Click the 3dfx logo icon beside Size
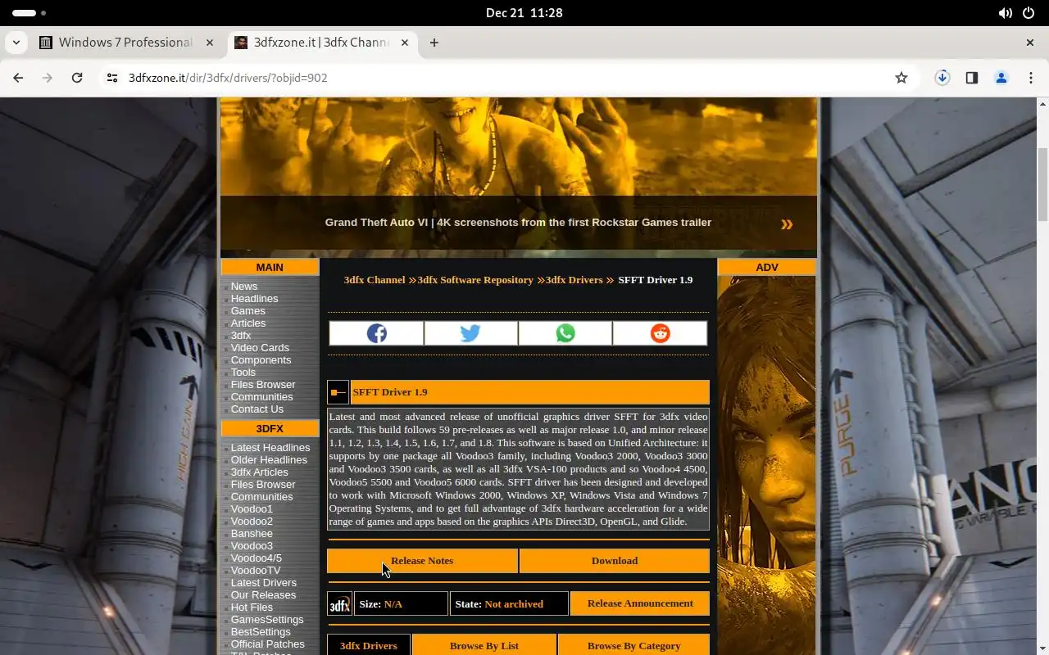Image resolution: width=1049 pixels, height=655 pixels. tap(339, 603)
